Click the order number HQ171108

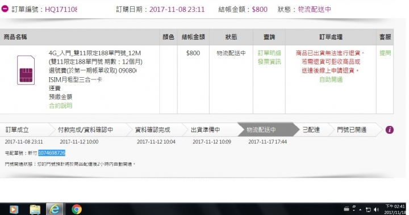[61, 10]
